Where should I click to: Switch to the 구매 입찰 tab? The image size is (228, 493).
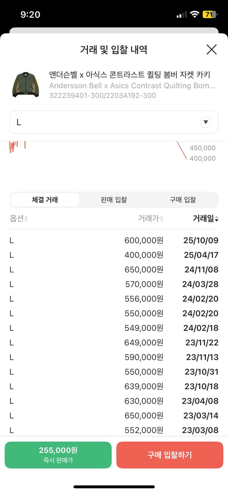(183, 200)
